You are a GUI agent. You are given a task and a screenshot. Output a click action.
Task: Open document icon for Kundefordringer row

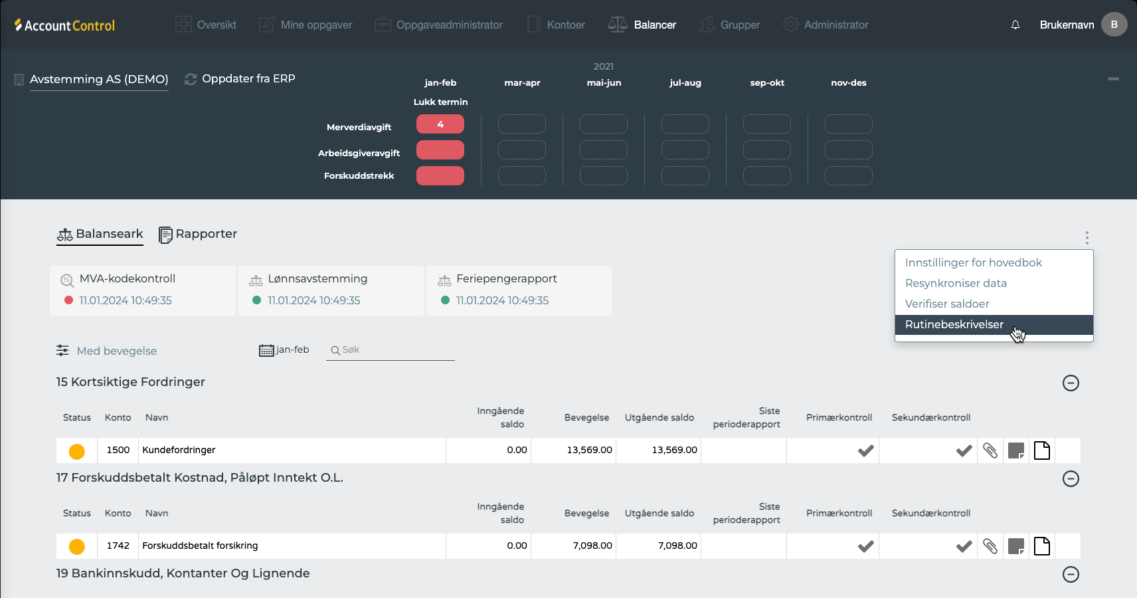(1042, 450)
